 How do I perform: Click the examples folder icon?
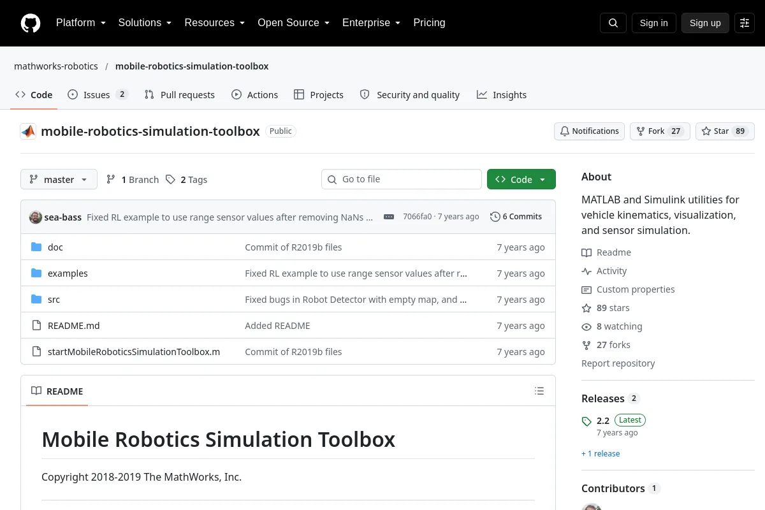point(36,273)
